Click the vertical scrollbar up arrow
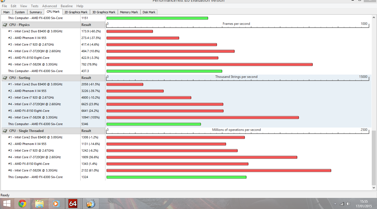The image size is (377, 209). click(x=374, y=17)
